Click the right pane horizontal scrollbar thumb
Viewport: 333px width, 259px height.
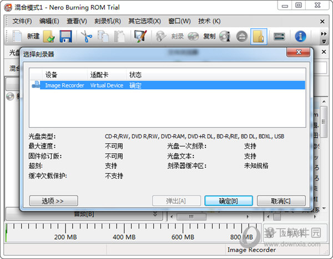tap(277, 216)
